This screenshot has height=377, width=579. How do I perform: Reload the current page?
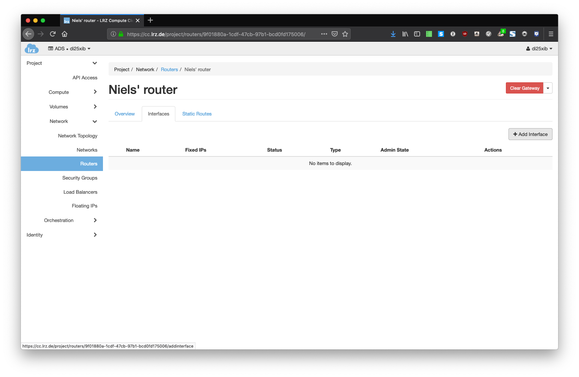pyautogui.click(x=53, y=34)
